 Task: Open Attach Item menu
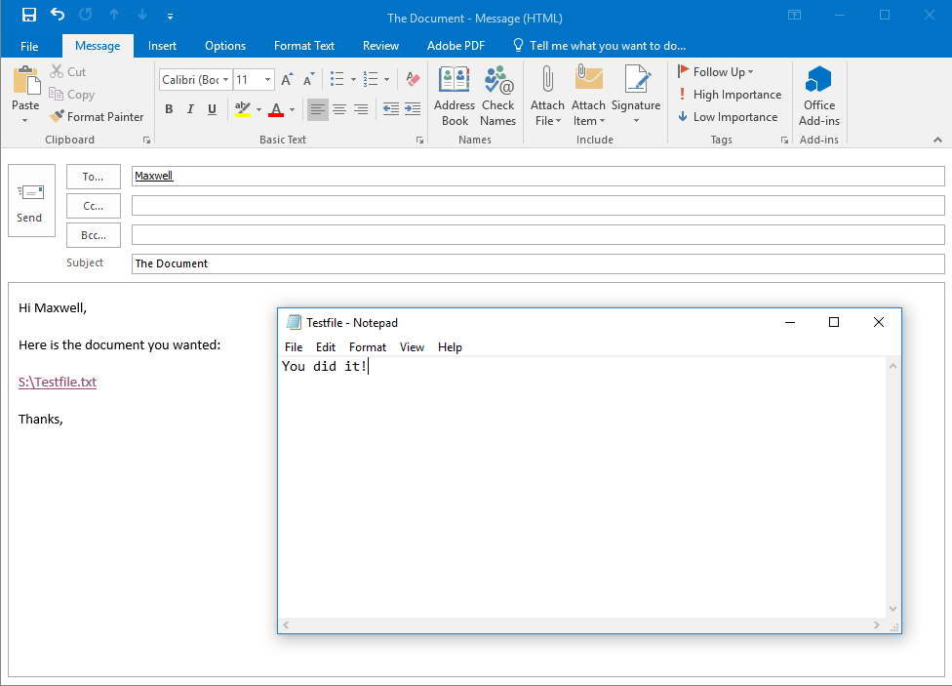(588, 96)
